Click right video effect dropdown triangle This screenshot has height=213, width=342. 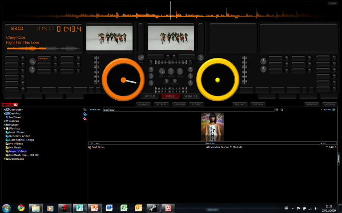[x=174, y=57]
